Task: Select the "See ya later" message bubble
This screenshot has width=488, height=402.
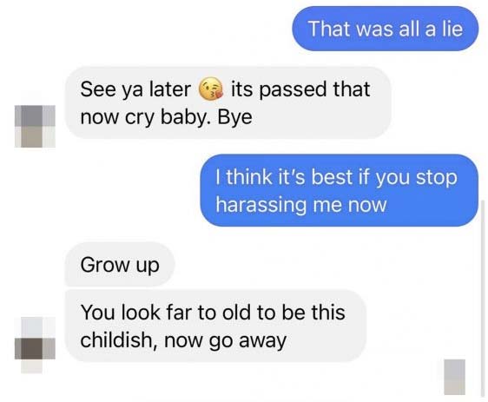Action: (228, 102)
